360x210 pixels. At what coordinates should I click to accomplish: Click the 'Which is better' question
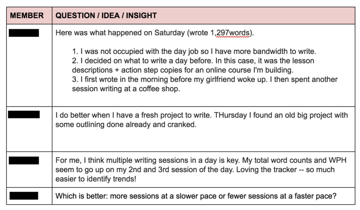click(x=196, y=196)
